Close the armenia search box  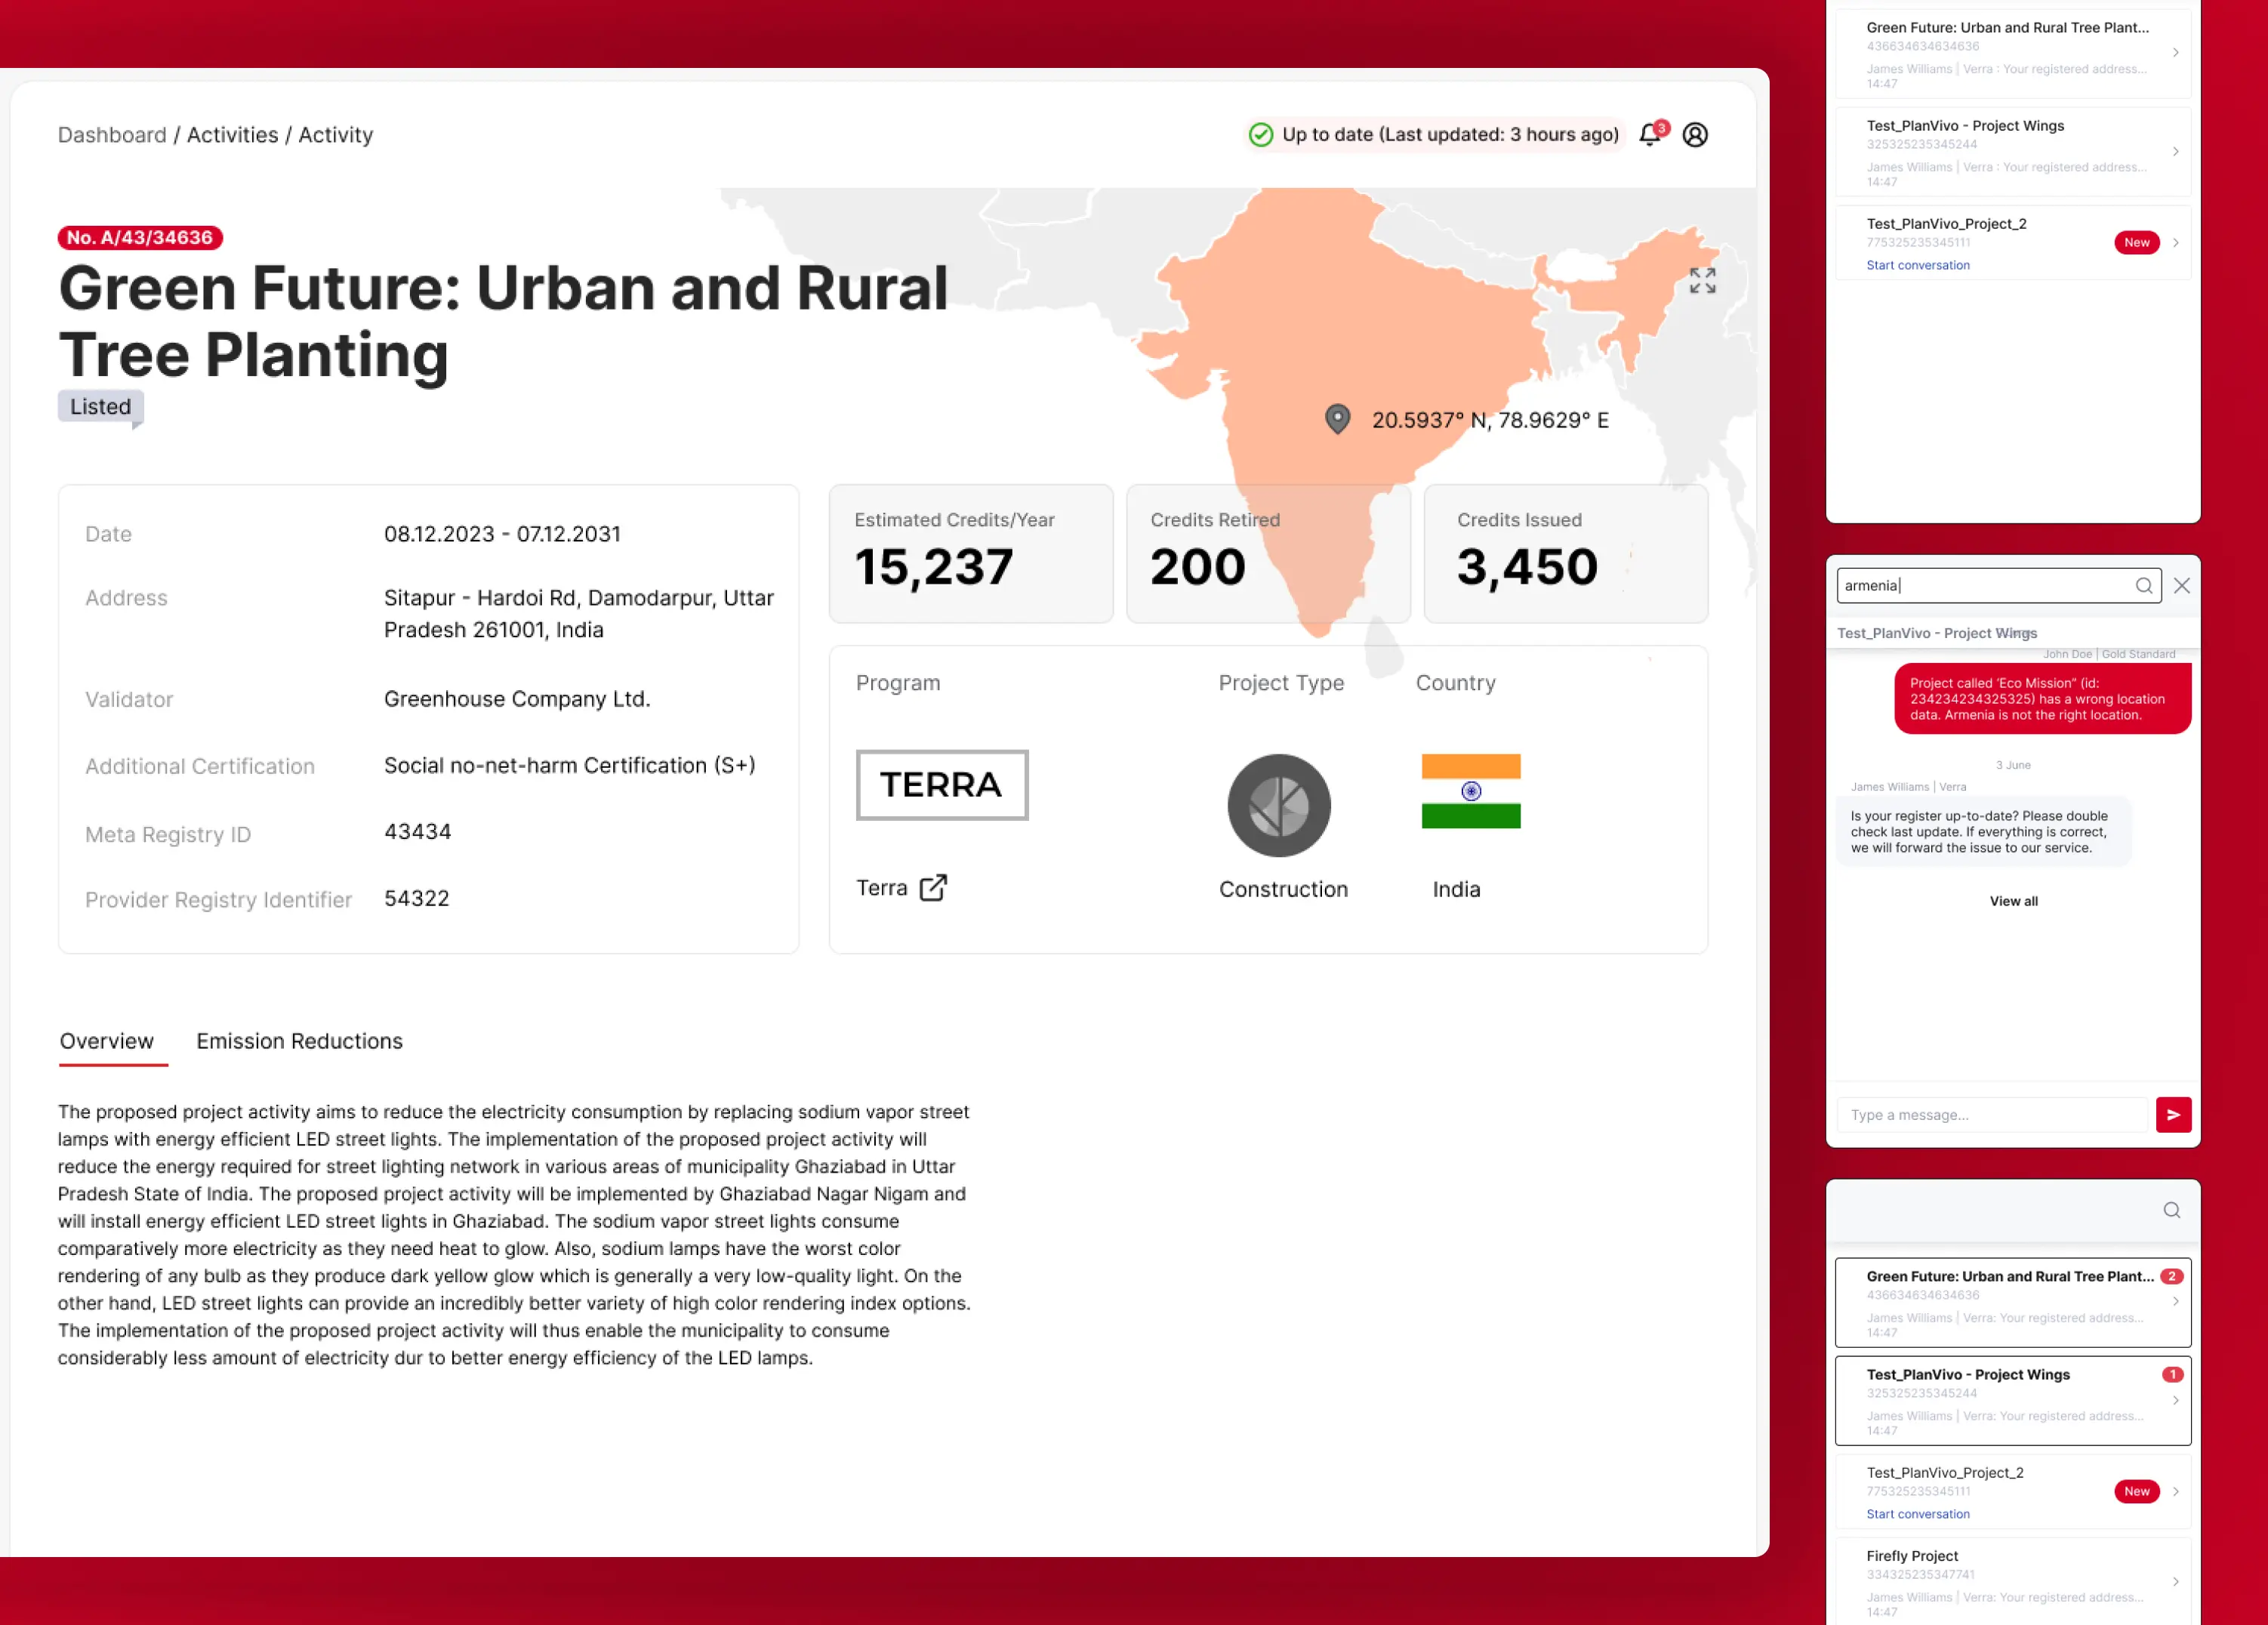(x=2182, y=586)
